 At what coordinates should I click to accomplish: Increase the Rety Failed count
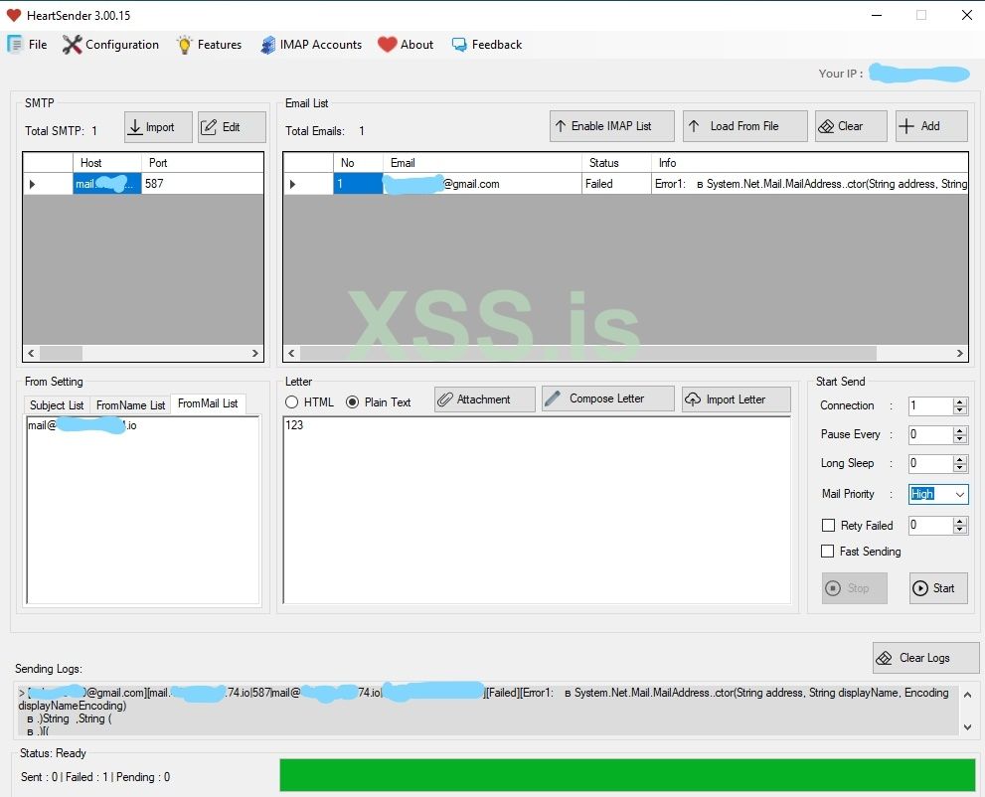(960, 522)
